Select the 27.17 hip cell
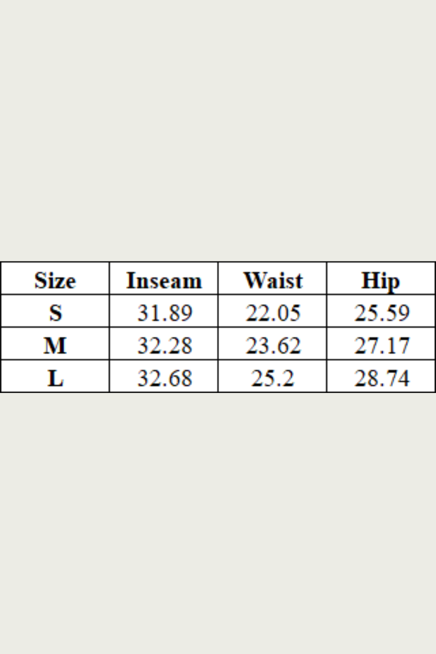This screenshot has width=436, height=654. point(381,346)
